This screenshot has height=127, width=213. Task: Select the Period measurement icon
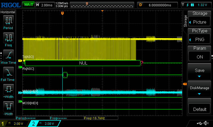8,21
